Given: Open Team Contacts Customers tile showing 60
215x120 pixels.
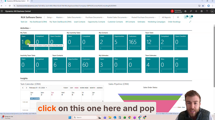Looking at the screenshot, I should click(88, 65).
